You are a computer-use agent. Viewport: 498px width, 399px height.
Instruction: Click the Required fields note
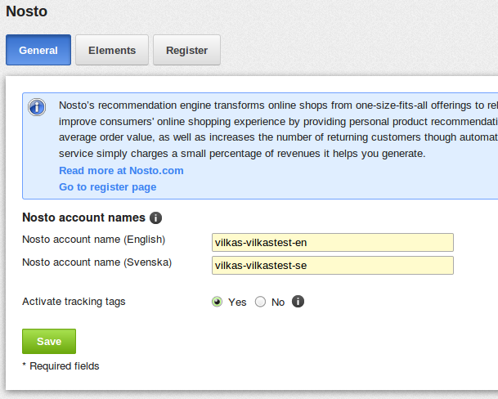point(61,366)
